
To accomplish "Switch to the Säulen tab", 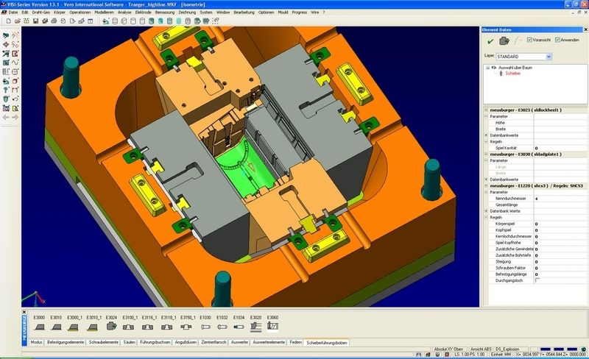I will [x=130, y=342].
